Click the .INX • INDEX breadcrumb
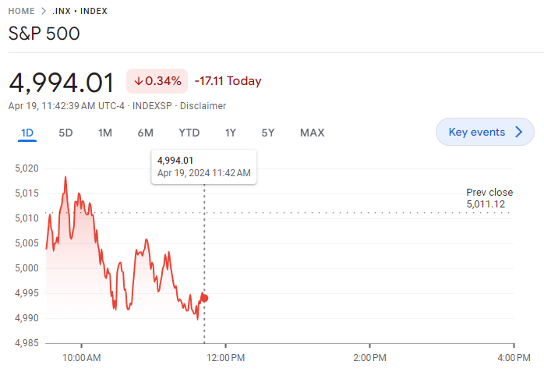 tap(79, 11)
